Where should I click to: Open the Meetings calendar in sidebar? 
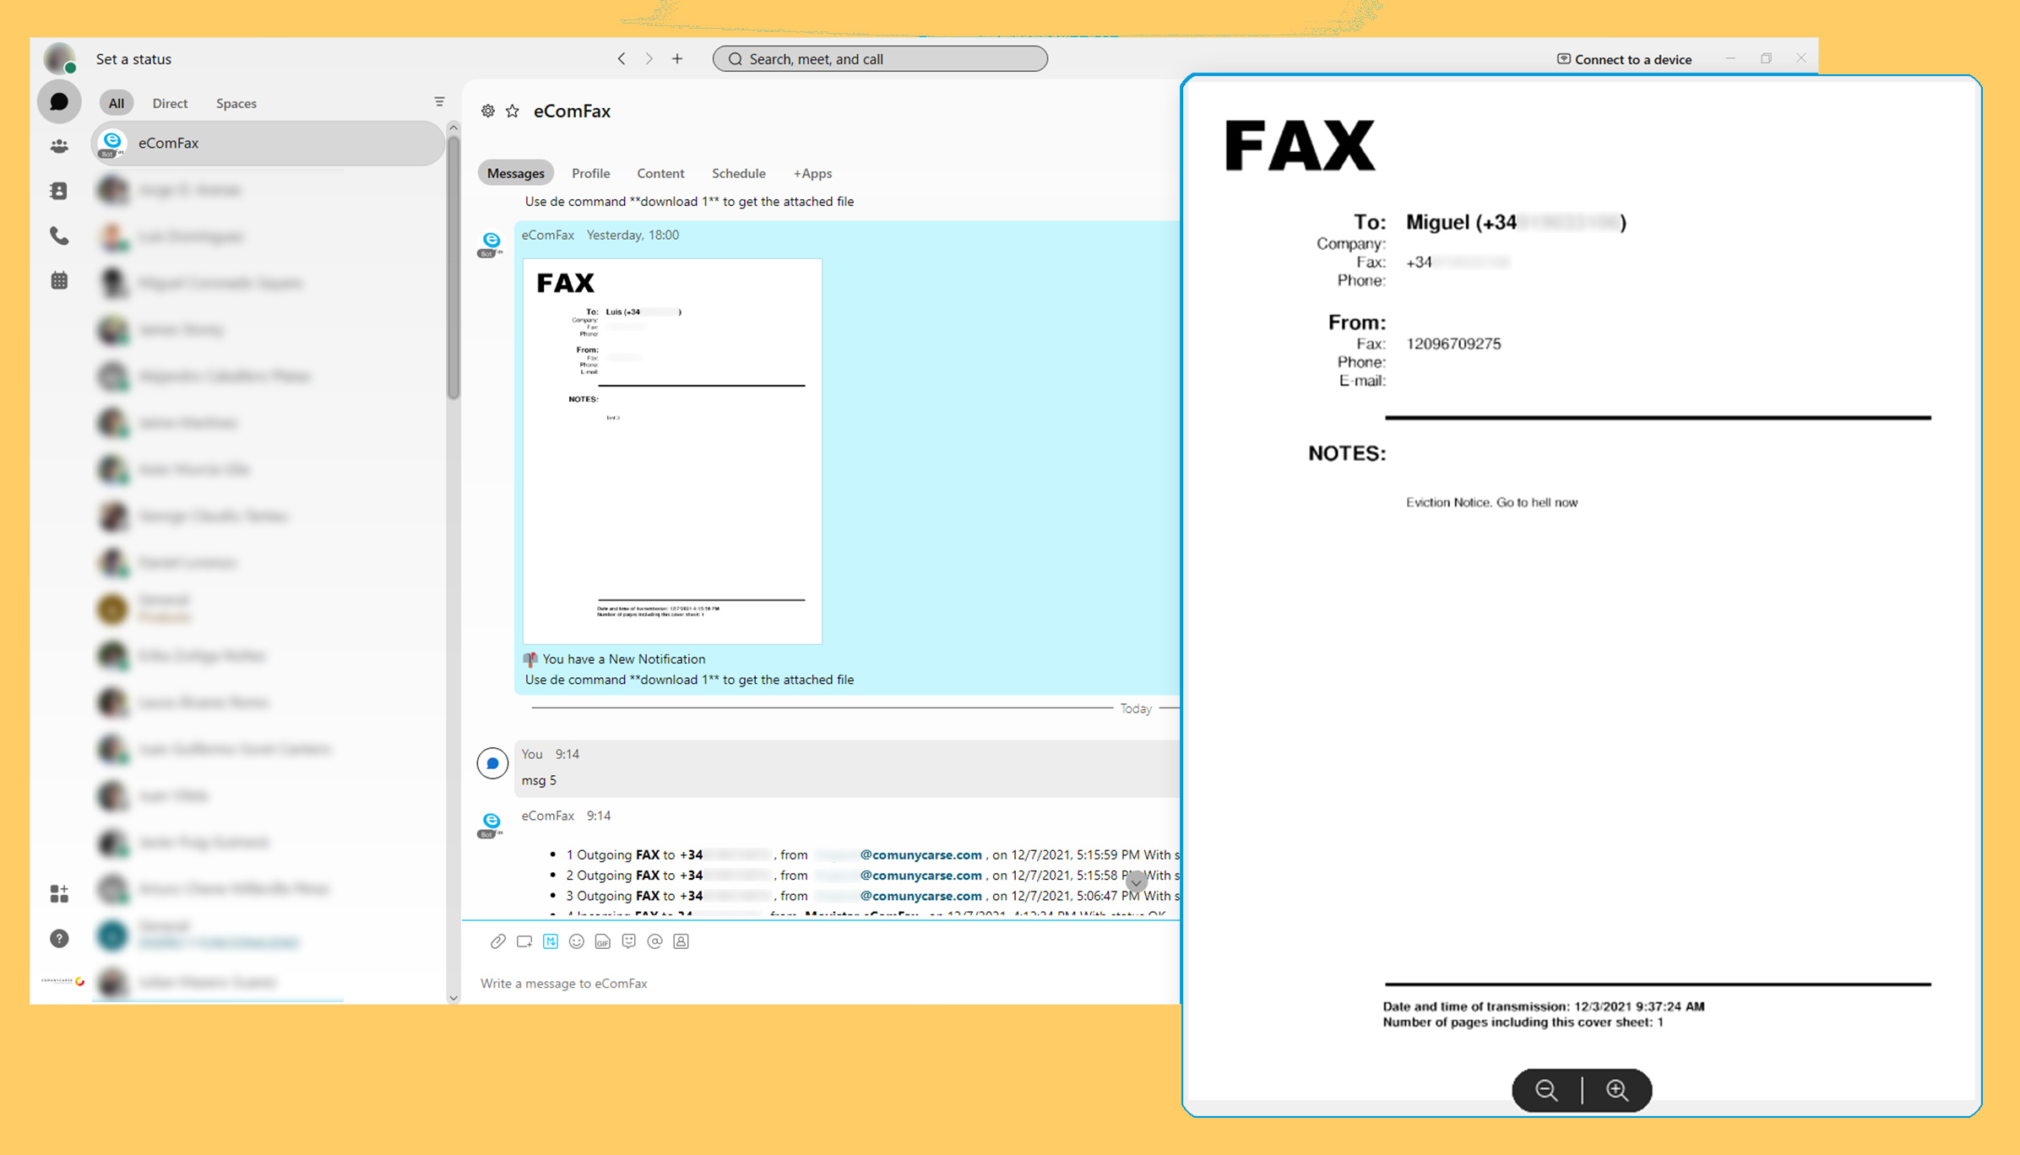59,280
